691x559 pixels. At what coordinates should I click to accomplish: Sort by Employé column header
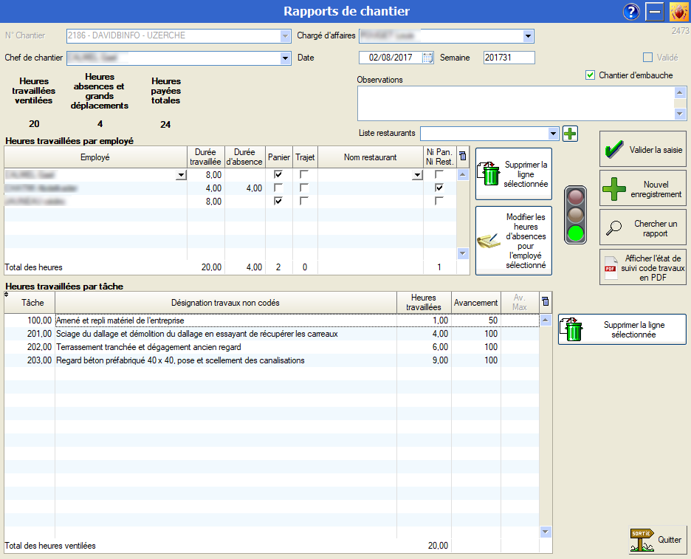tap(95, 157)
